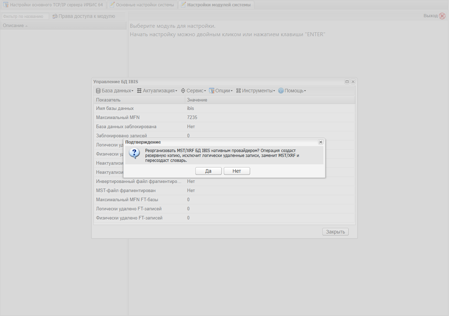Maximize the Управление БД IBIS window
Image resolution: width=449 pixels, height=316 pixels.
(347, 81)
